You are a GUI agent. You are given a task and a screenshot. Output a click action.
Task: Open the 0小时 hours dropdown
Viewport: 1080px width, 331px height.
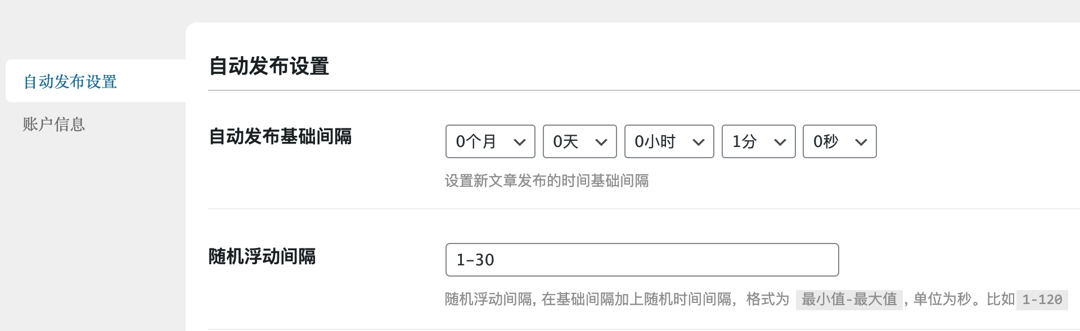coord(669,141)
